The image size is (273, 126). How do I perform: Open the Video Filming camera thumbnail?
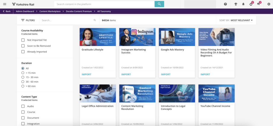click(216, 37)
